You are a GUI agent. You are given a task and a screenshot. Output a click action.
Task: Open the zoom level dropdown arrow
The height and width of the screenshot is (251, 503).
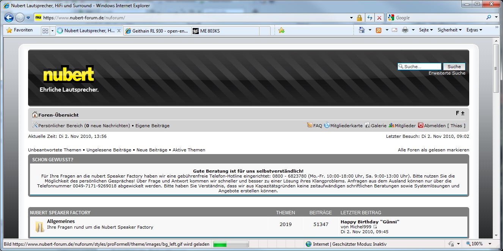click(490, 244)
